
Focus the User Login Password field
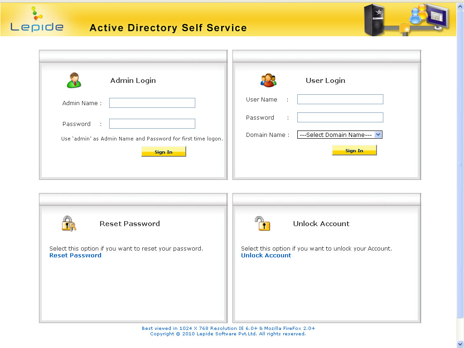tap(340, 117)
